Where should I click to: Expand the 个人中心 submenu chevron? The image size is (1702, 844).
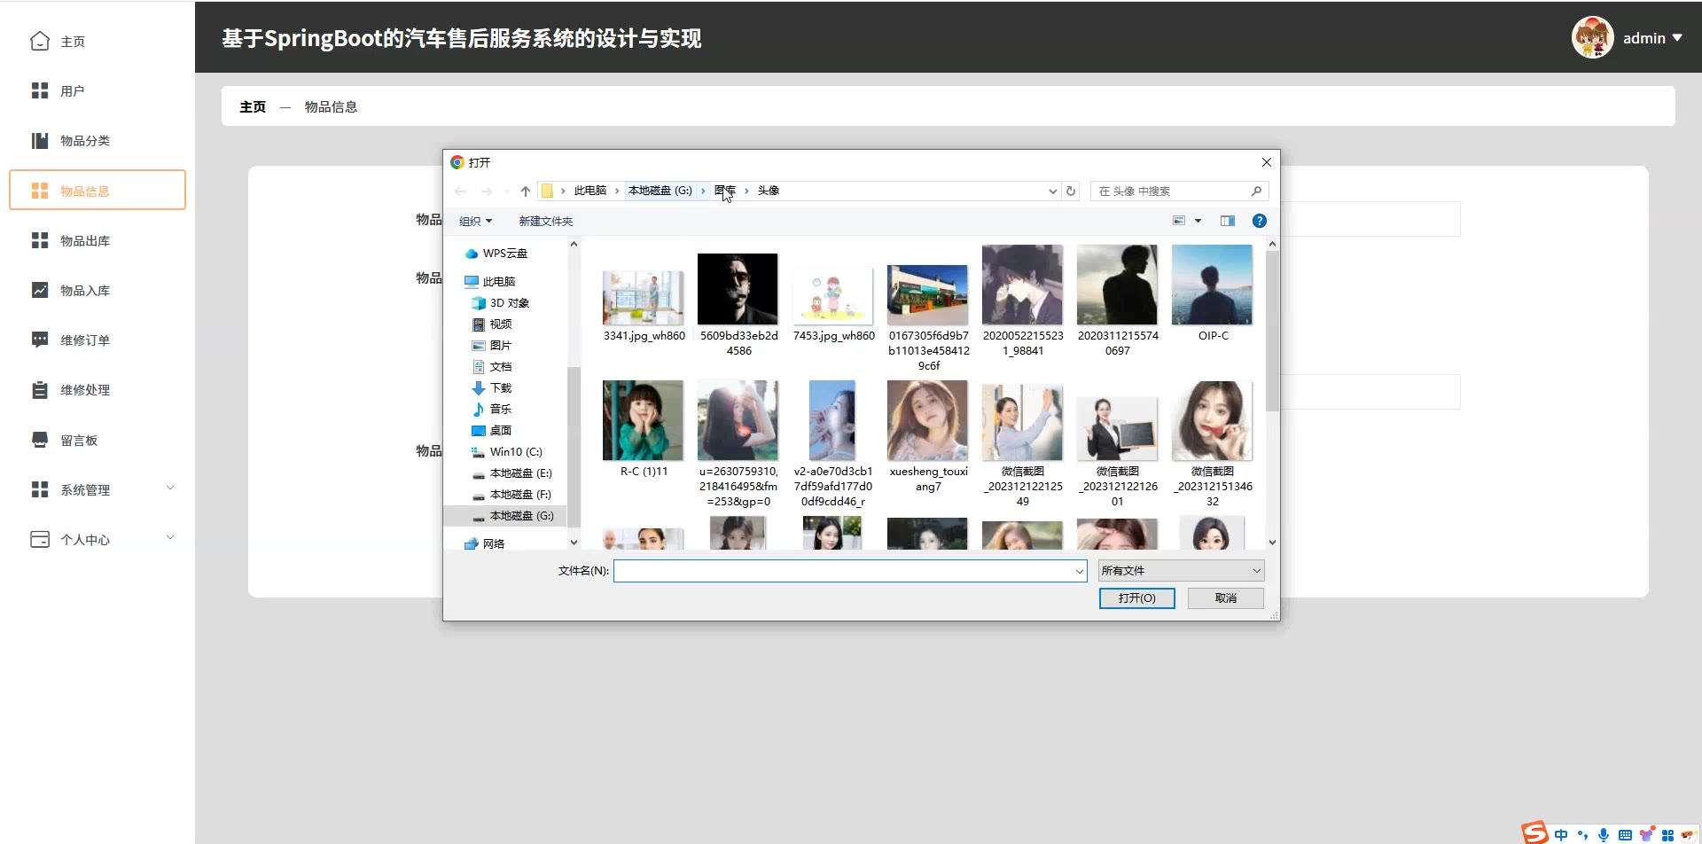[170, 537]
